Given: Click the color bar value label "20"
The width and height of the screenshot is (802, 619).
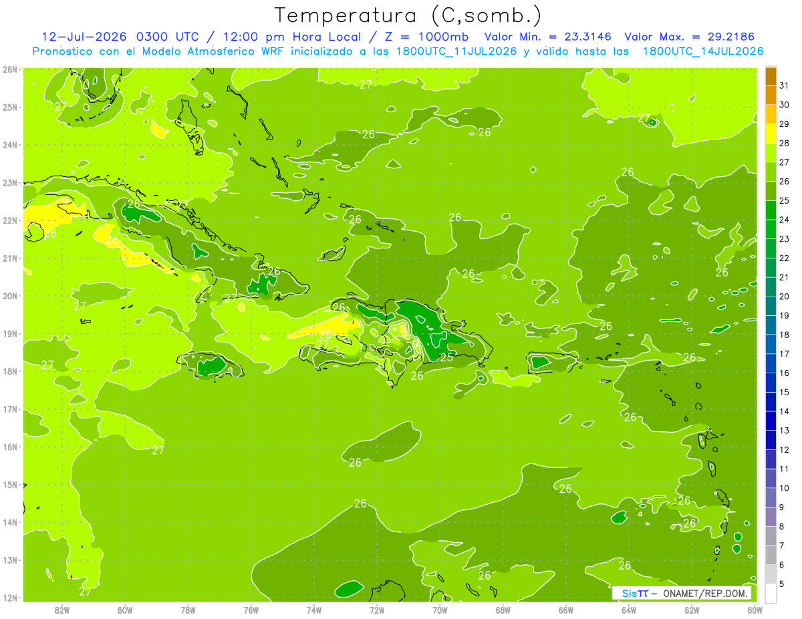Looking at the screenshot, I should 784,296.
